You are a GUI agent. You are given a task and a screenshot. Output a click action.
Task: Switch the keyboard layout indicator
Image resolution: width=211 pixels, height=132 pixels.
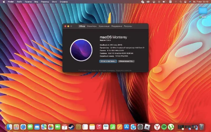pos(170,2)
